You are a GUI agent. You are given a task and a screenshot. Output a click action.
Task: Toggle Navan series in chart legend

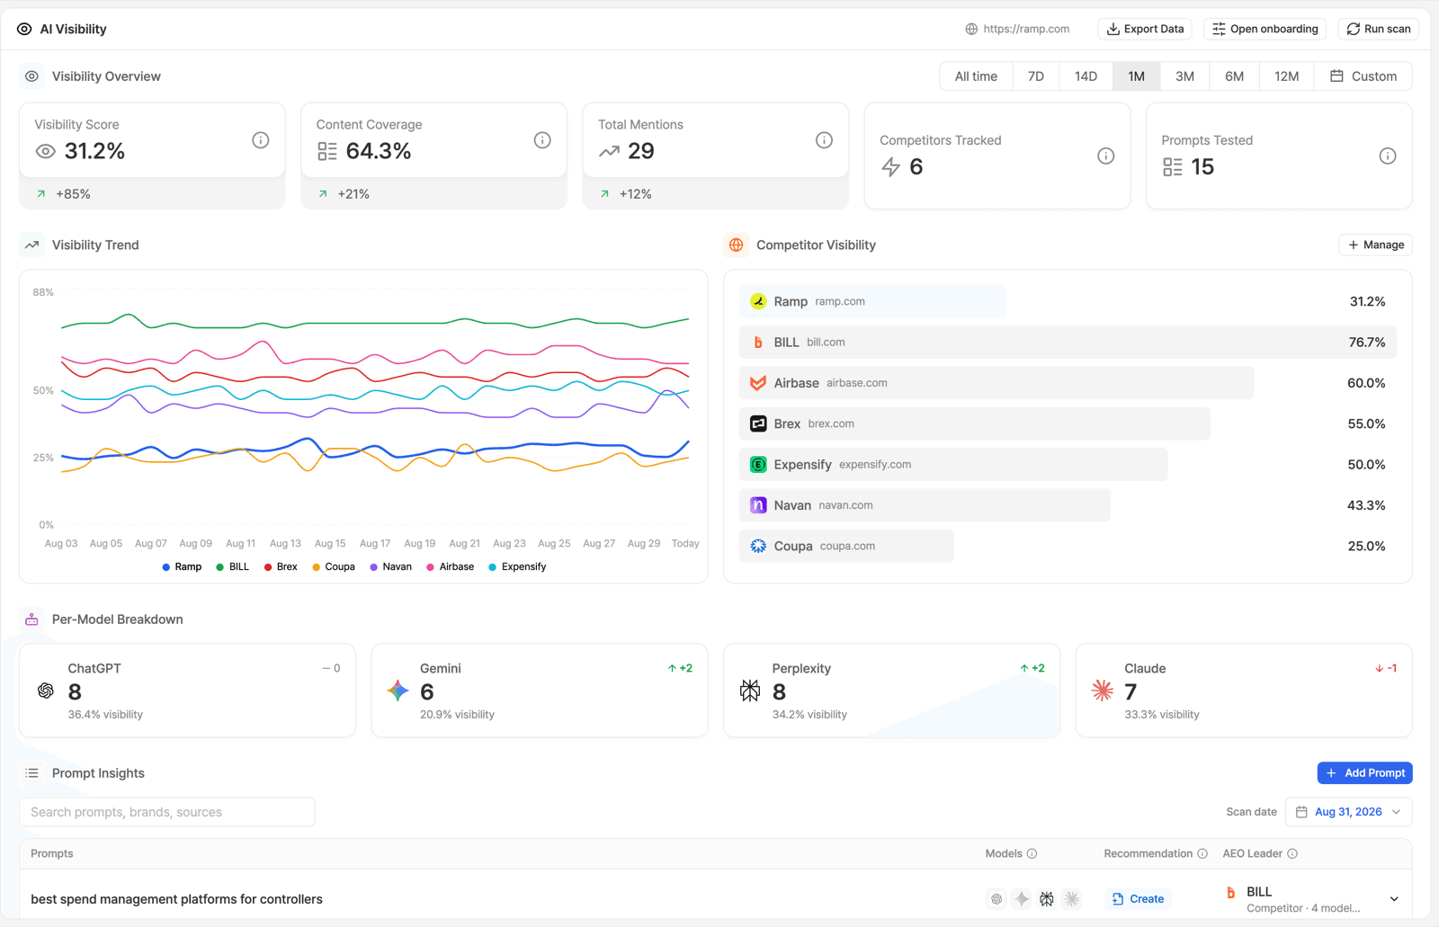coord(391,567)
